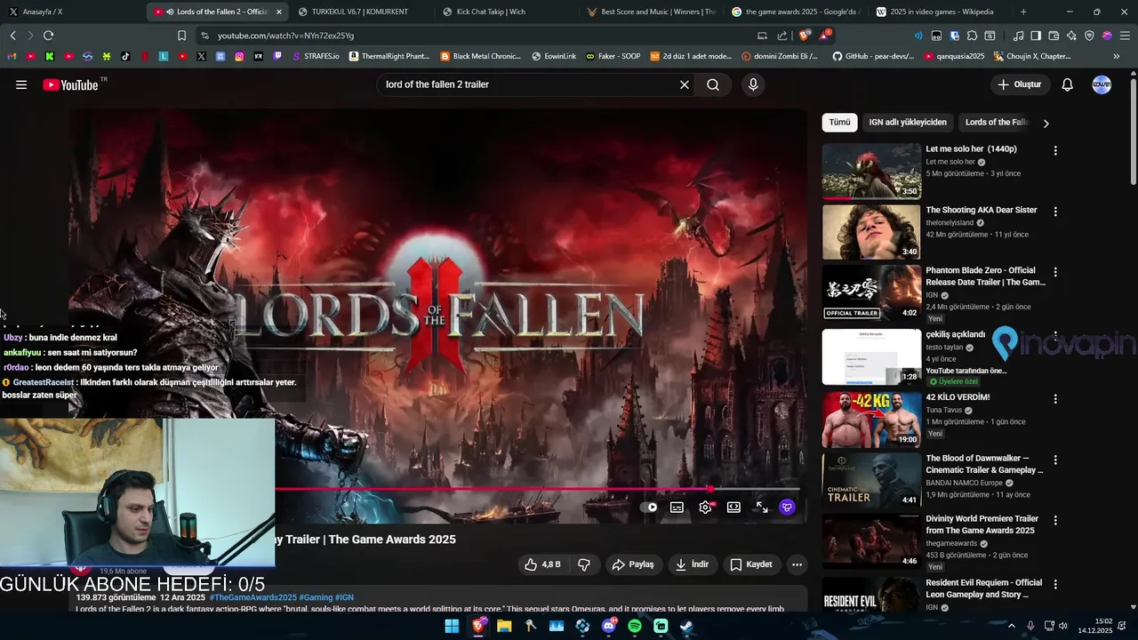Switch to Anasayfa / X tab
1138x640 pixels.
point(43,12)
